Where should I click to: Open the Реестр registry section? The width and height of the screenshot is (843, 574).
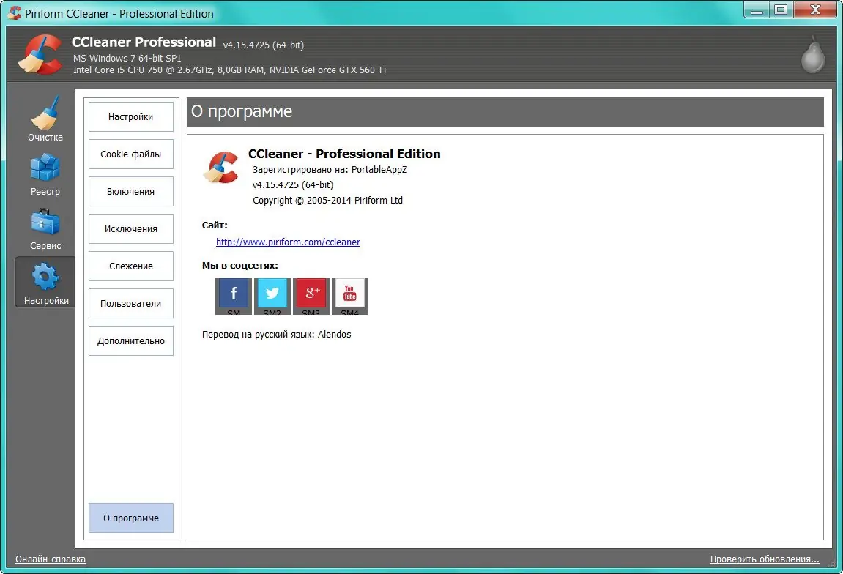(x=45, y=174)
